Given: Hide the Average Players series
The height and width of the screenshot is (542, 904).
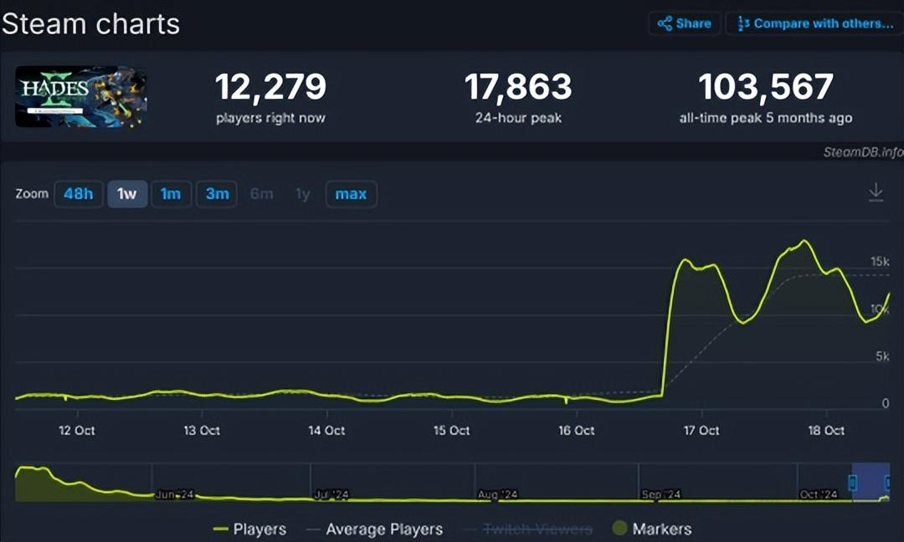Looking at the screenshot, I should point(373,529).
